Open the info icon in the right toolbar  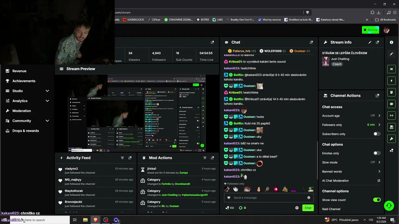tap(392, 42)
